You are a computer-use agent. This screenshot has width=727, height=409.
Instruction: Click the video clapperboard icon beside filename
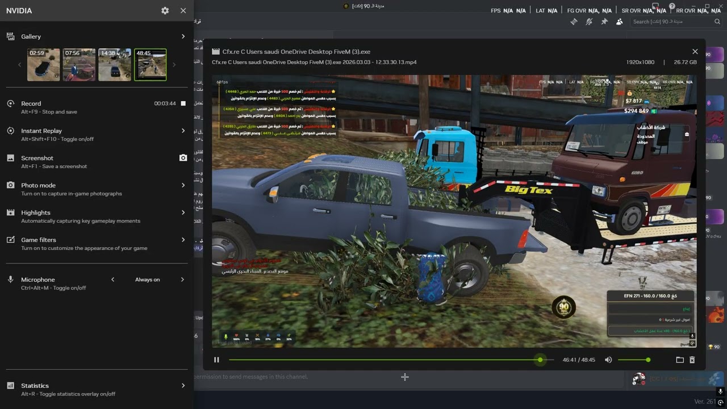[x=216, y=52]
